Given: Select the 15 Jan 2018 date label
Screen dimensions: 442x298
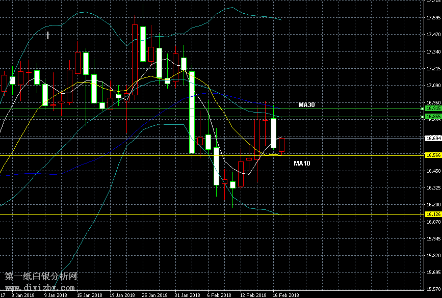Looking at the screenshot, I should (87, 295).
